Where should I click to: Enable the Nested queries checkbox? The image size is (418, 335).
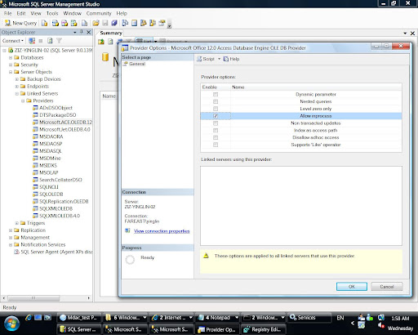coord(216,101)
